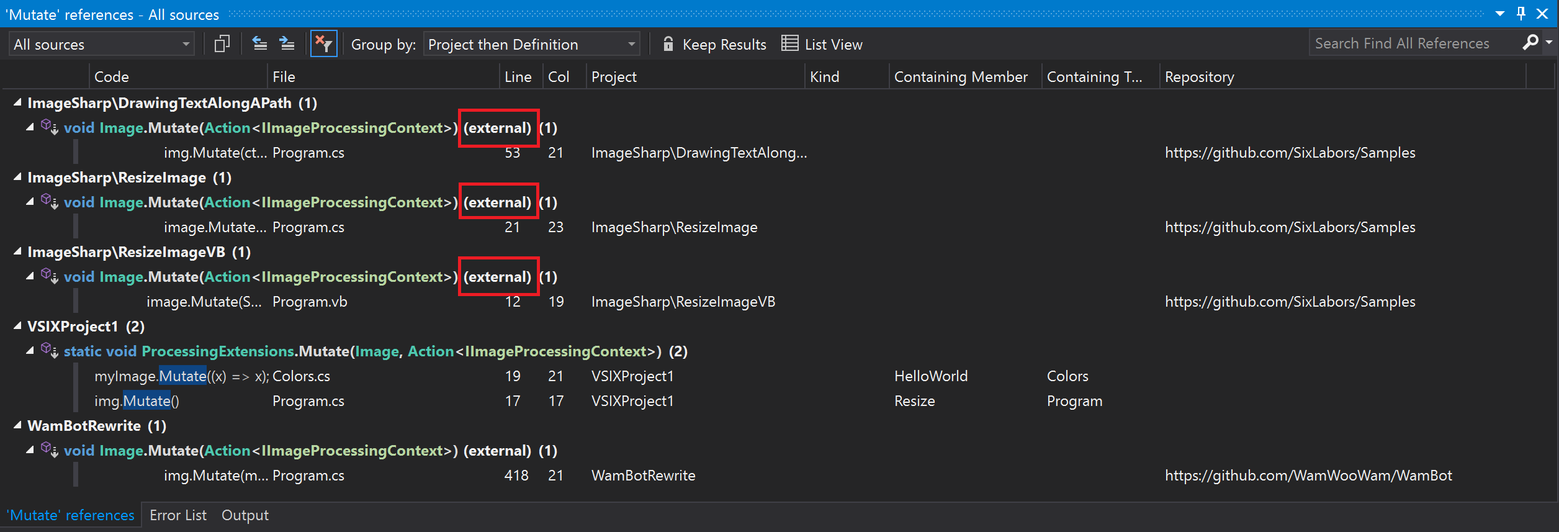Click method icon in WamBotRewrite definition row
This screenshot has width=1559, height=532.
[50, 450]
